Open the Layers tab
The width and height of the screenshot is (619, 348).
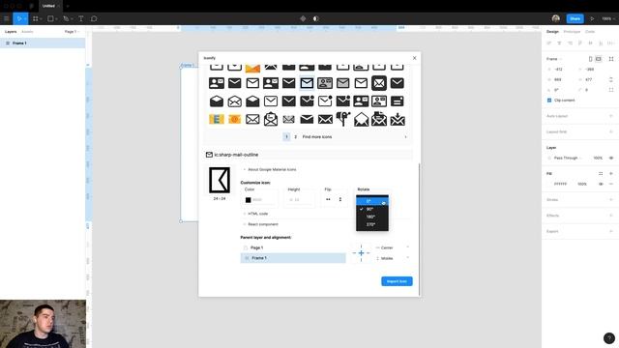pyautogui.click(x=11, y=32)
